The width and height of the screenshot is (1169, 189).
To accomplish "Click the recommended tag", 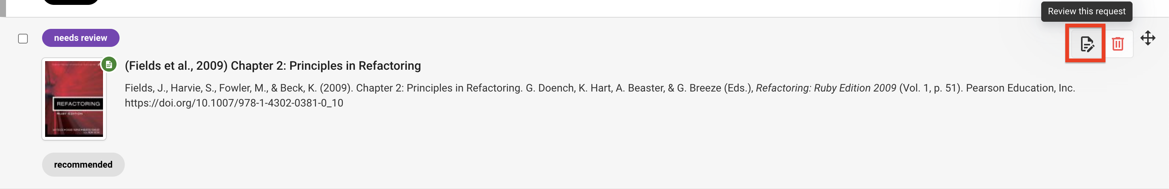I will 83,165.
